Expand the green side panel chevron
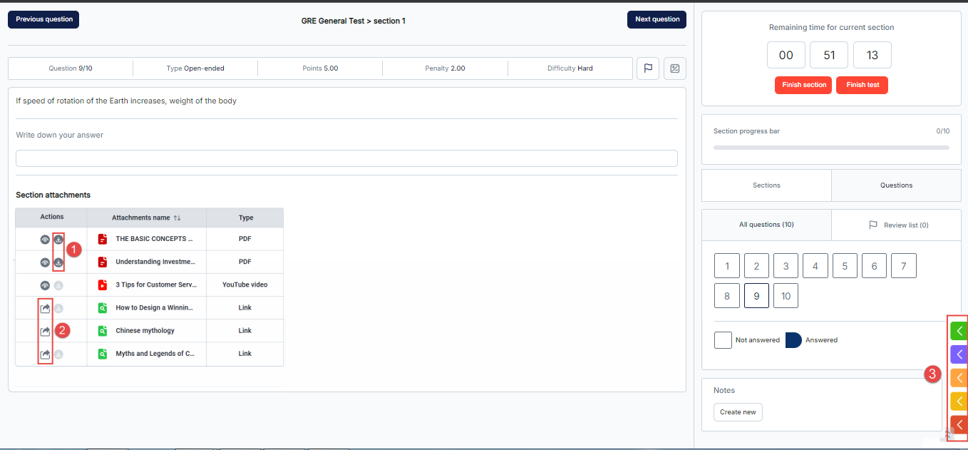Viewport: 968px width, 450px height. coord(959,331)
